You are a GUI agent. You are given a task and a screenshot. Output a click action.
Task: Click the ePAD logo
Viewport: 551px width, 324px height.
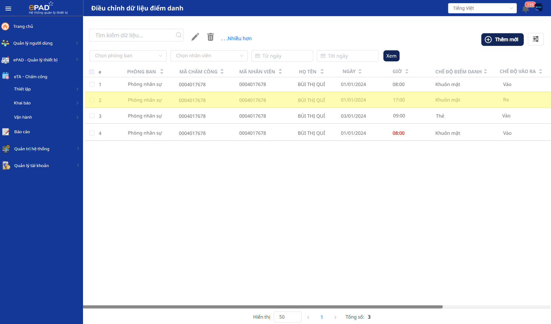point(48,8)
